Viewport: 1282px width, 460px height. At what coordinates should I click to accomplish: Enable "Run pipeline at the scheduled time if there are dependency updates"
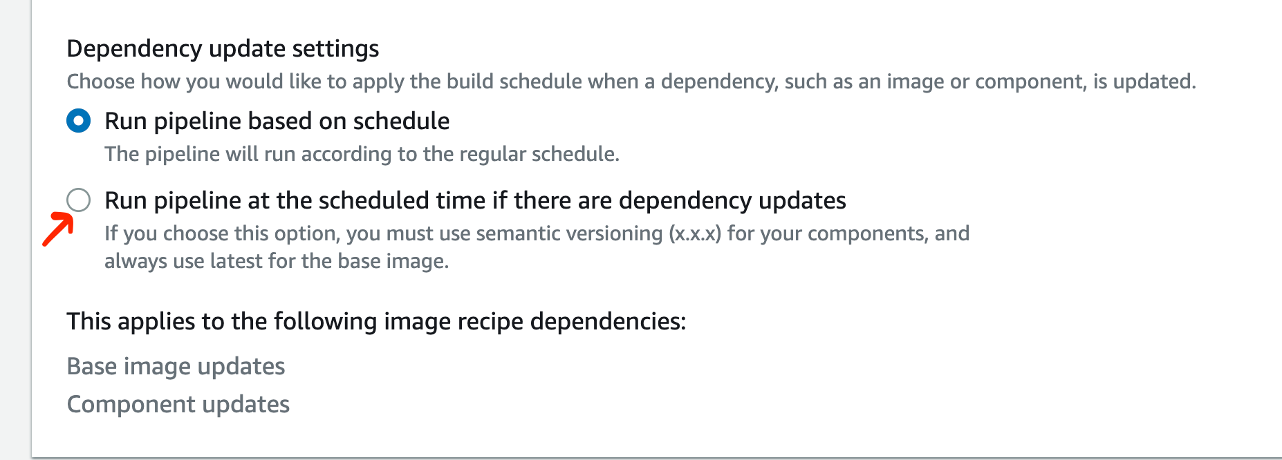80,200
